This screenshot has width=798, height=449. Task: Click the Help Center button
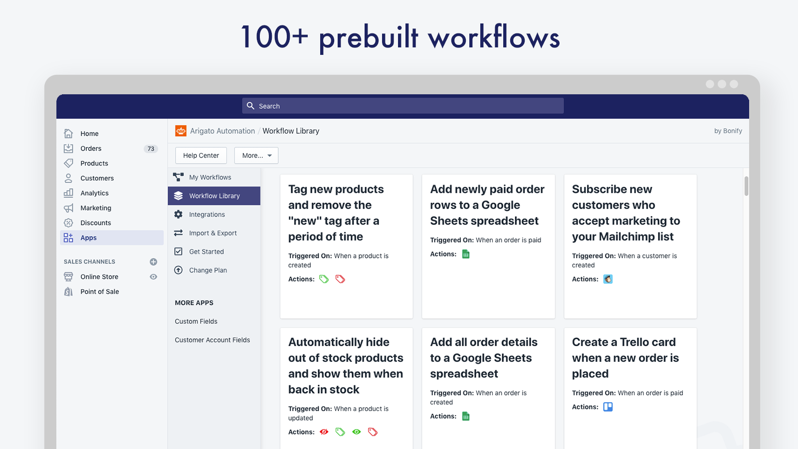click(201, 156)
